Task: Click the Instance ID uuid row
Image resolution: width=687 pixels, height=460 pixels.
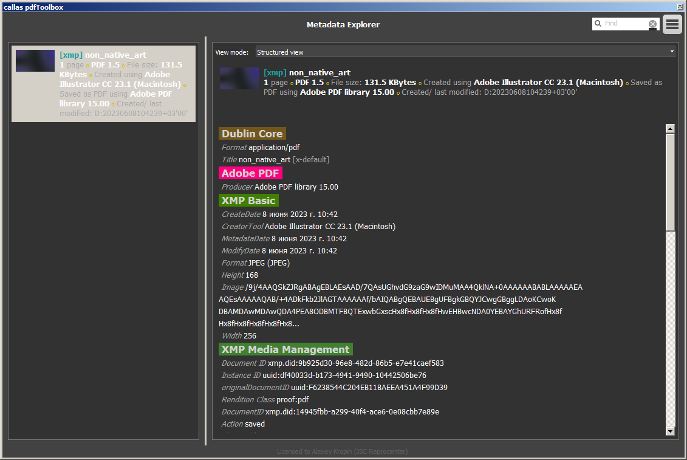Action: coord(324,376)
